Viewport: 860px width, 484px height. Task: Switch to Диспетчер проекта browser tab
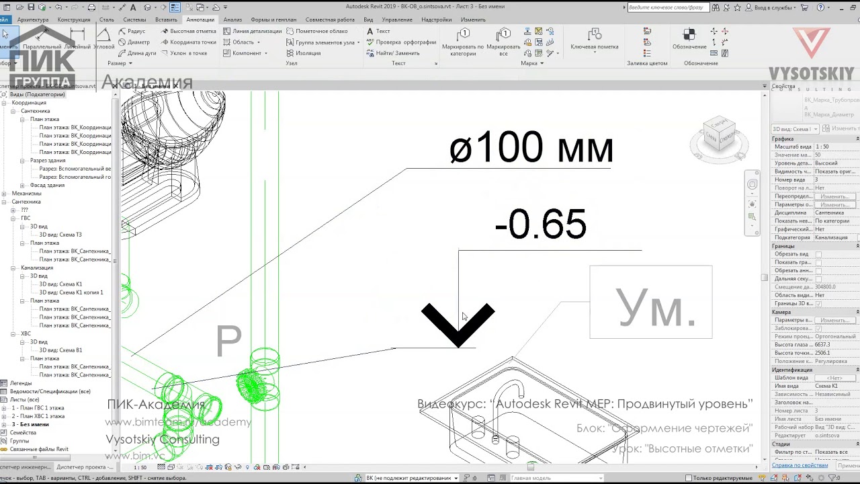click(85, 467)
